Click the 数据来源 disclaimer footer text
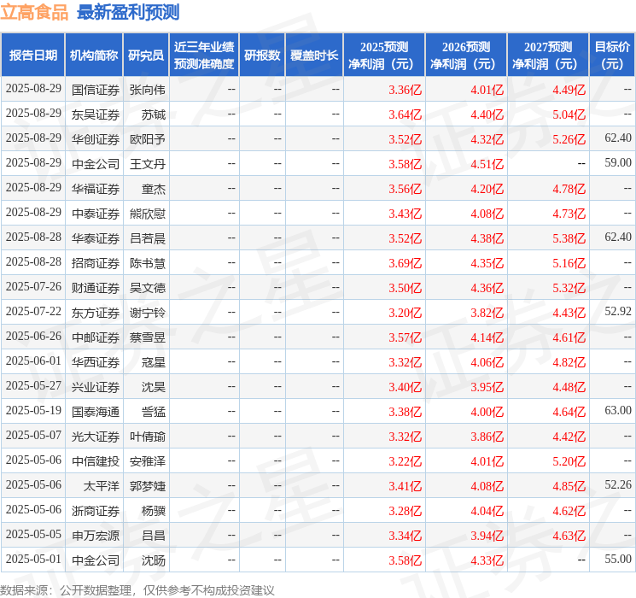Viewport: 636px width, 598px height. 137,590
